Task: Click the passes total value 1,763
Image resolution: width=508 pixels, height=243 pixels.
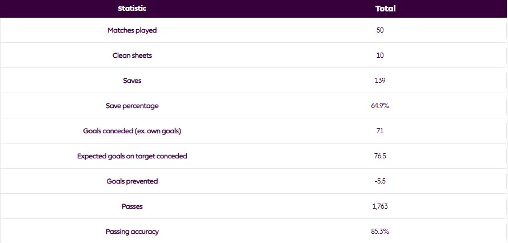Action: click(380, 206)
